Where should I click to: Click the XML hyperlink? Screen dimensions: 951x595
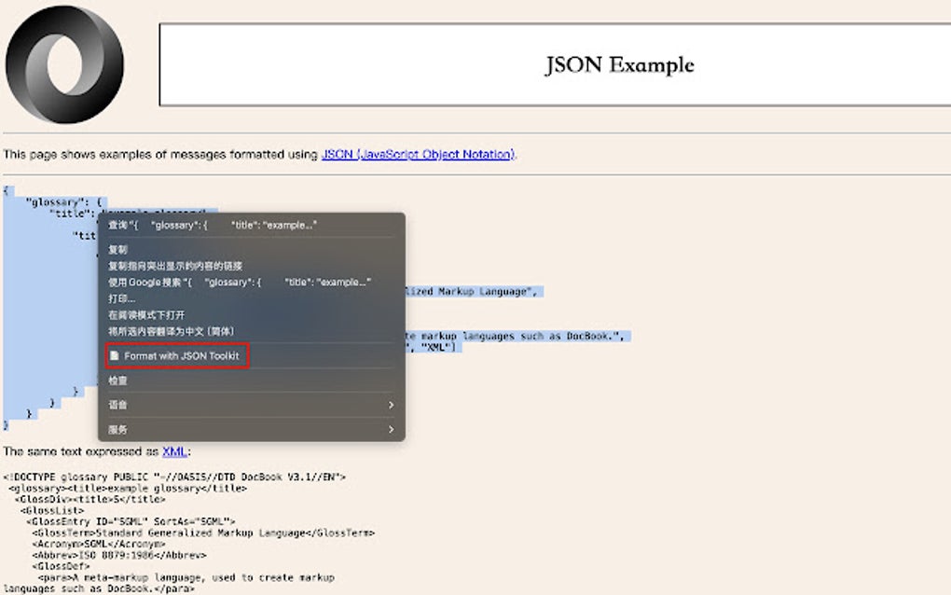pos(174,451)
